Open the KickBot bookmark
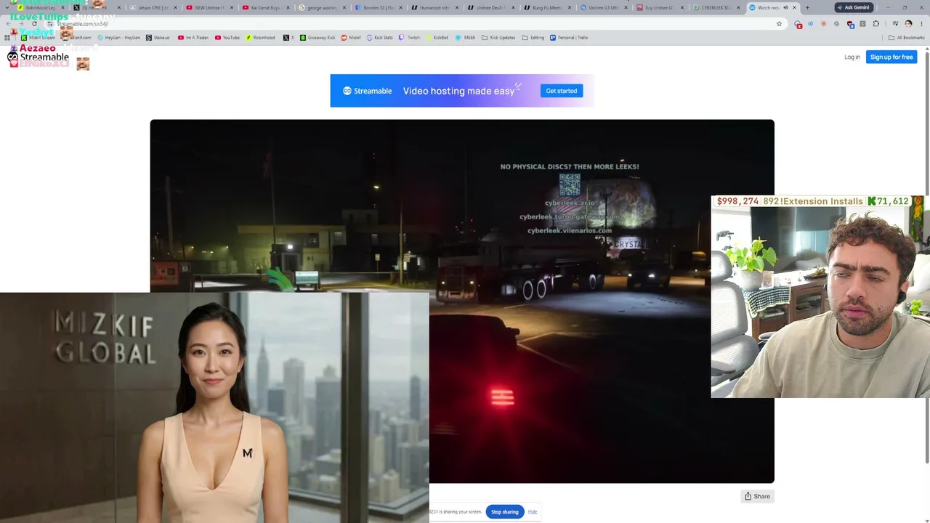 pos(437,38)
